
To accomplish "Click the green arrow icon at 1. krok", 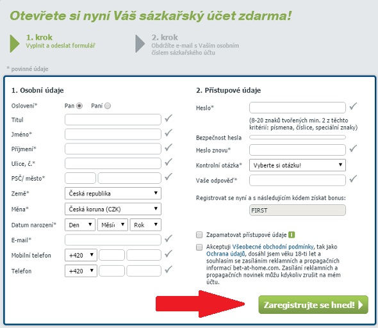I will 15,44.
